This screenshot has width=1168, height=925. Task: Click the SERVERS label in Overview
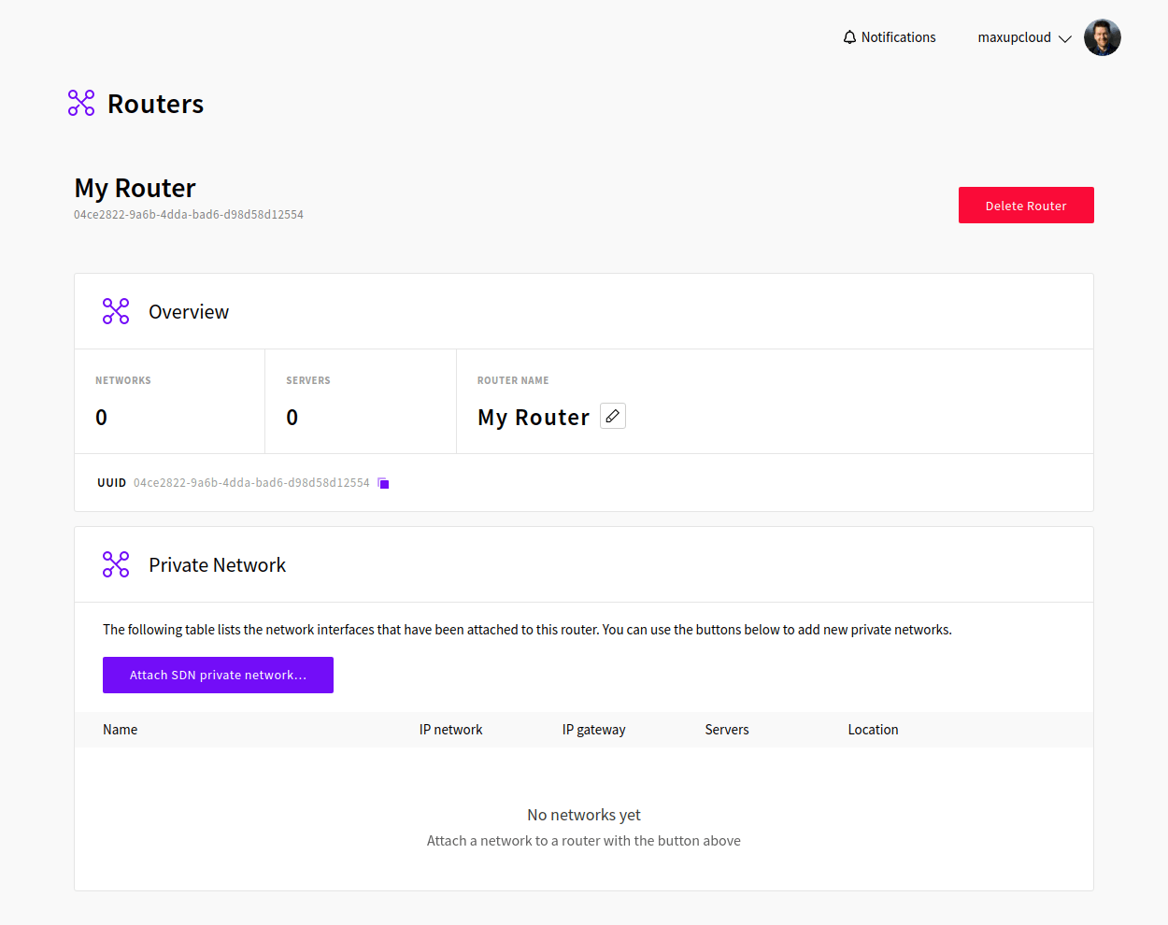(308, 380)
